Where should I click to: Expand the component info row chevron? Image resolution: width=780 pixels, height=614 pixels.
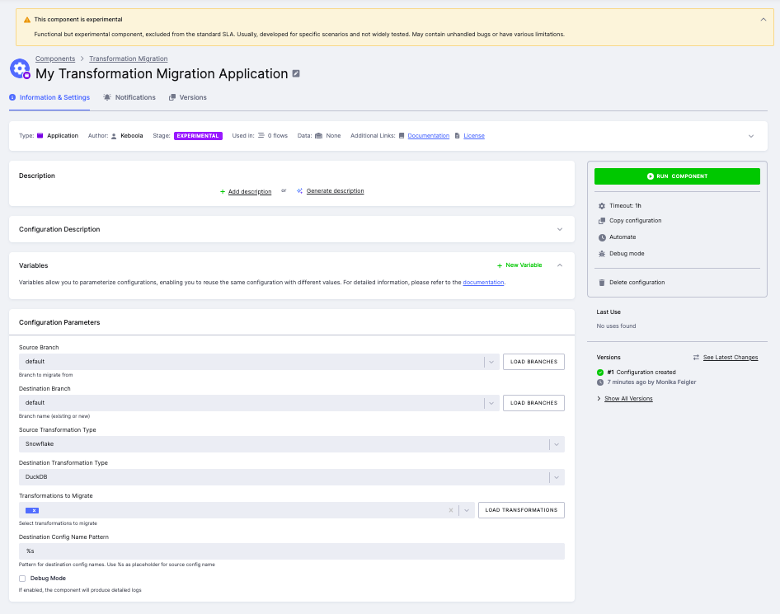tap(751, 136)
